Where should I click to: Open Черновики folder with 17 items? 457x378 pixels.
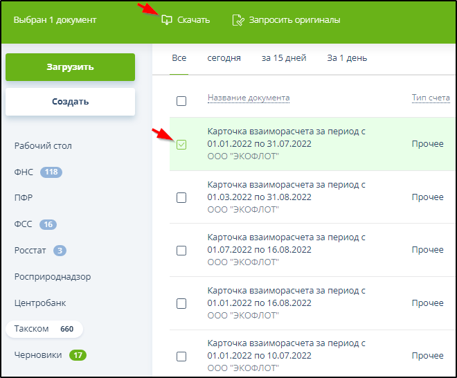[x=39, y=355]
